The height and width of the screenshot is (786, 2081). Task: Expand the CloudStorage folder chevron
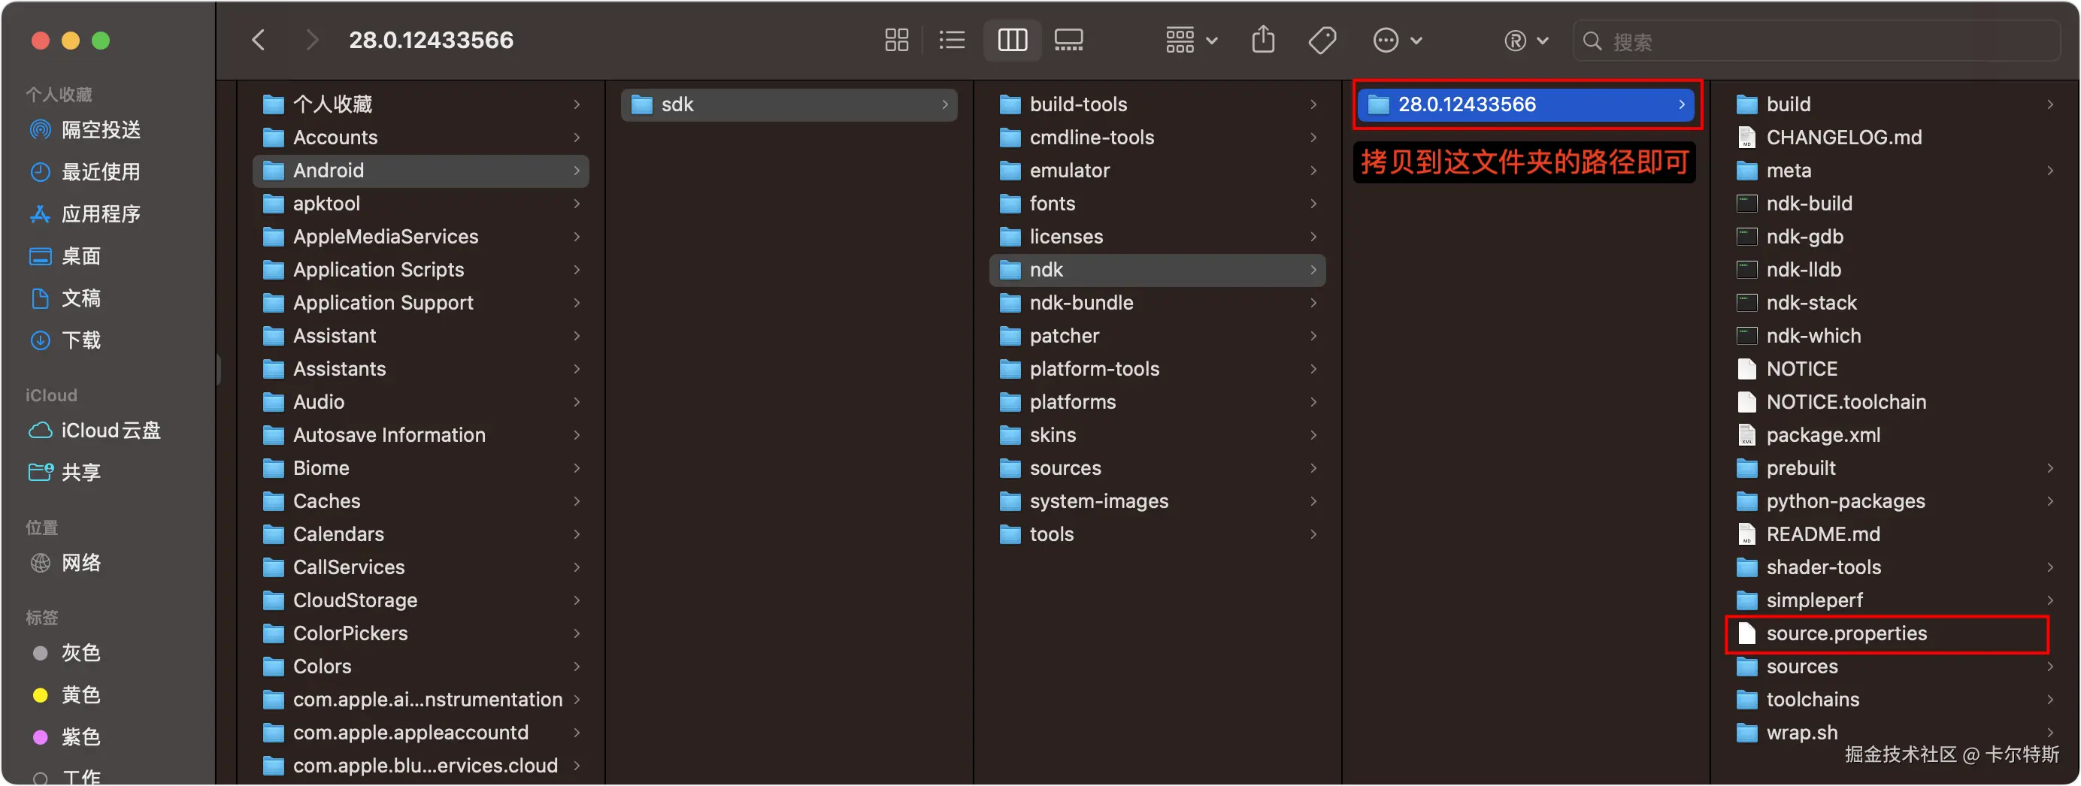tap(577, 601)
